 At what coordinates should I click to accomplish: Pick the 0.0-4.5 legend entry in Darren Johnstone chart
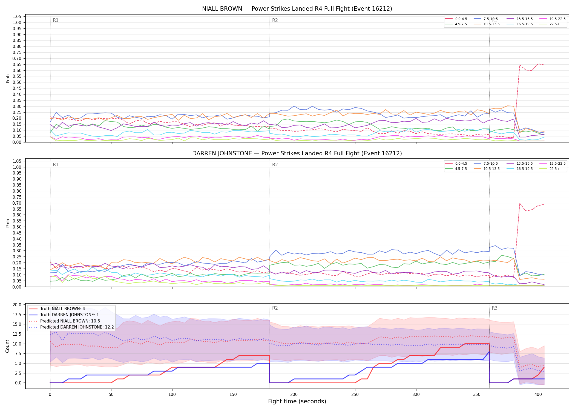[x=456, y=164]
